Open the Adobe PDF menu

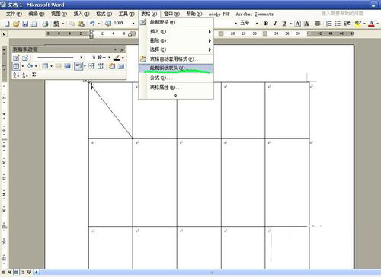(x=219, y=14)
